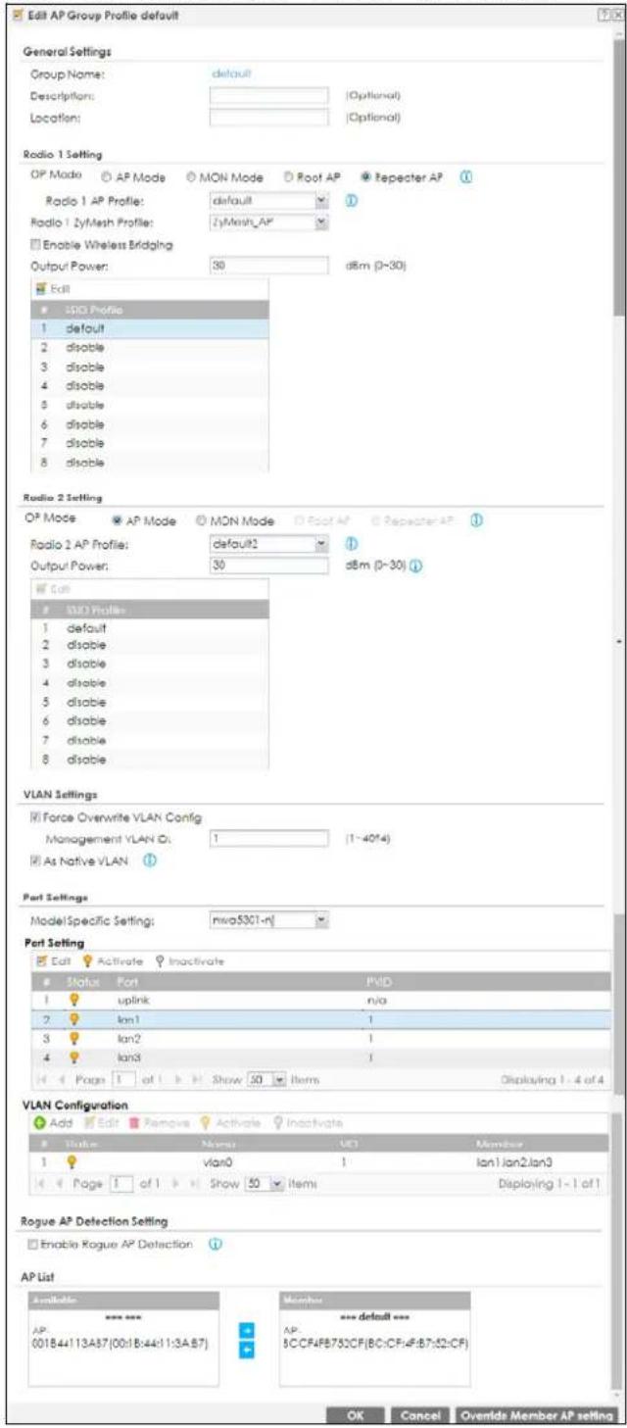627x1428 pixels.
Task: Click the help icon in dialog title bar
Action: [603, 17]
